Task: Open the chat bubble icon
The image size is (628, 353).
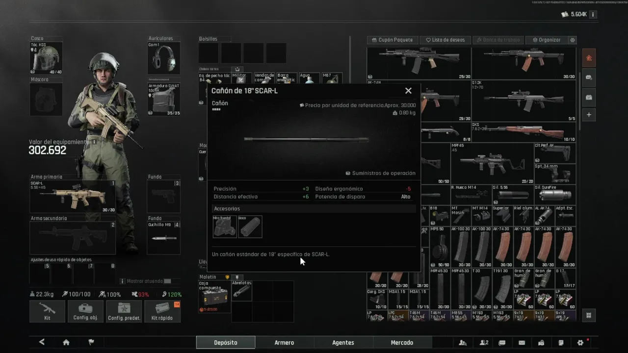Action: pyautogui.click(x=502, y=343)
